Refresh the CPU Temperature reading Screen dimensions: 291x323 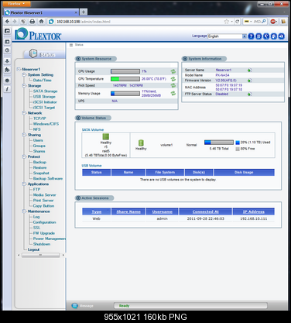tap(173, 79)
